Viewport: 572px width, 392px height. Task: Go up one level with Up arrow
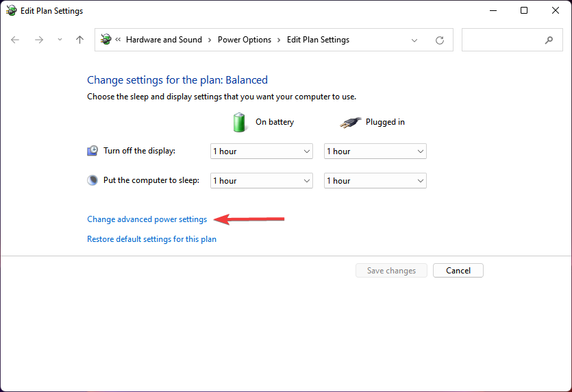pos(79,40)
